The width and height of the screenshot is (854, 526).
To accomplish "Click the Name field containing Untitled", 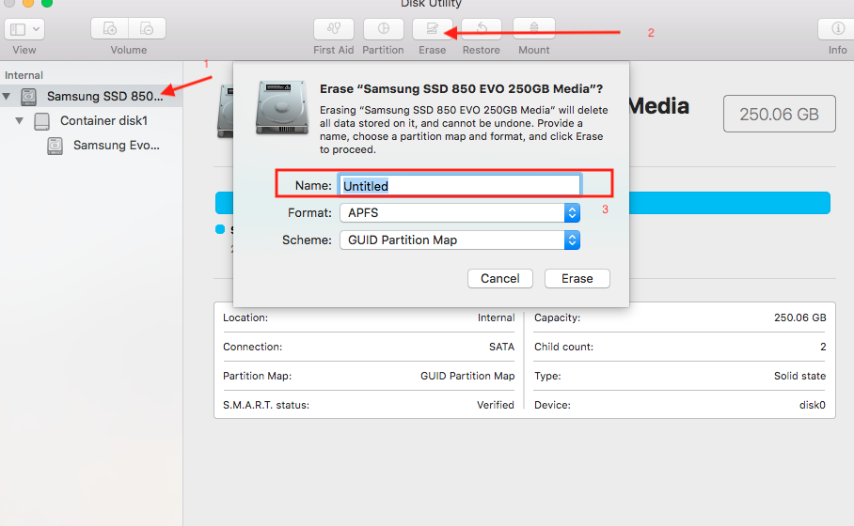I will click(x=460, y=185).
